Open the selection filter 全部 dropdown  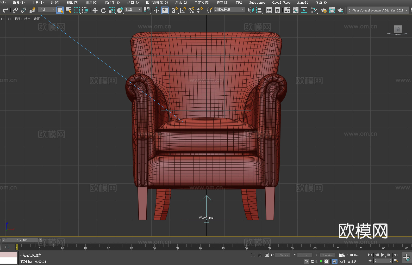47,9
